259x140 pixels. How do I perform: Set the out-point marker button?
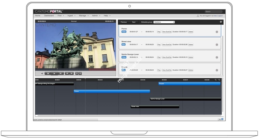(80, 73)
